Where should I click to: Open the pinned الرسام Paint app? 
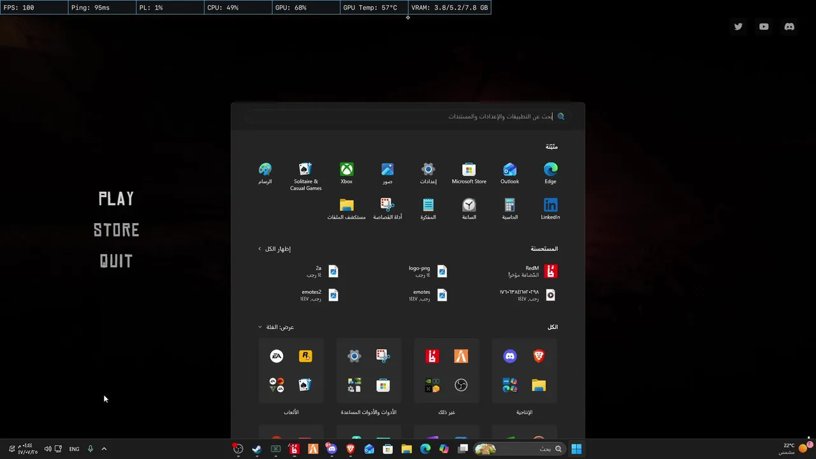click(265, 173)
